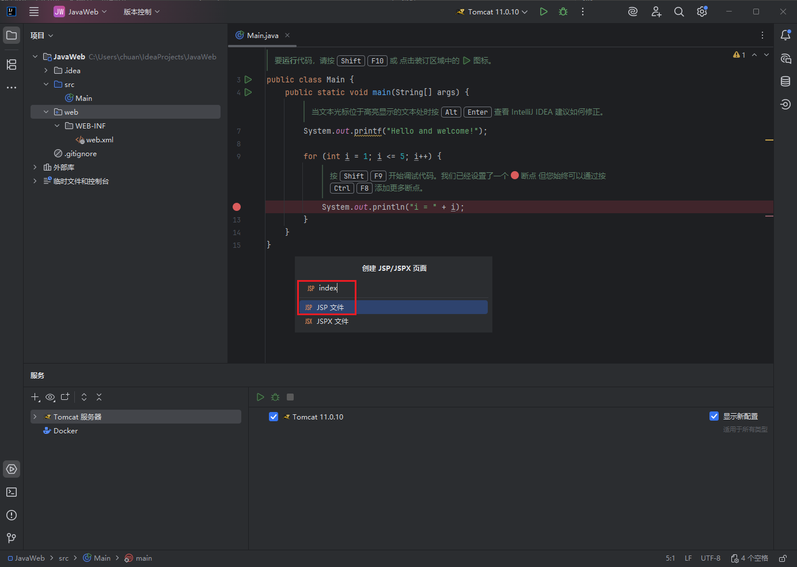The width and height of the screenshot is (797, 567).
Task: Click the 4 个空格 indent setting
Action: tap(750, 558)
